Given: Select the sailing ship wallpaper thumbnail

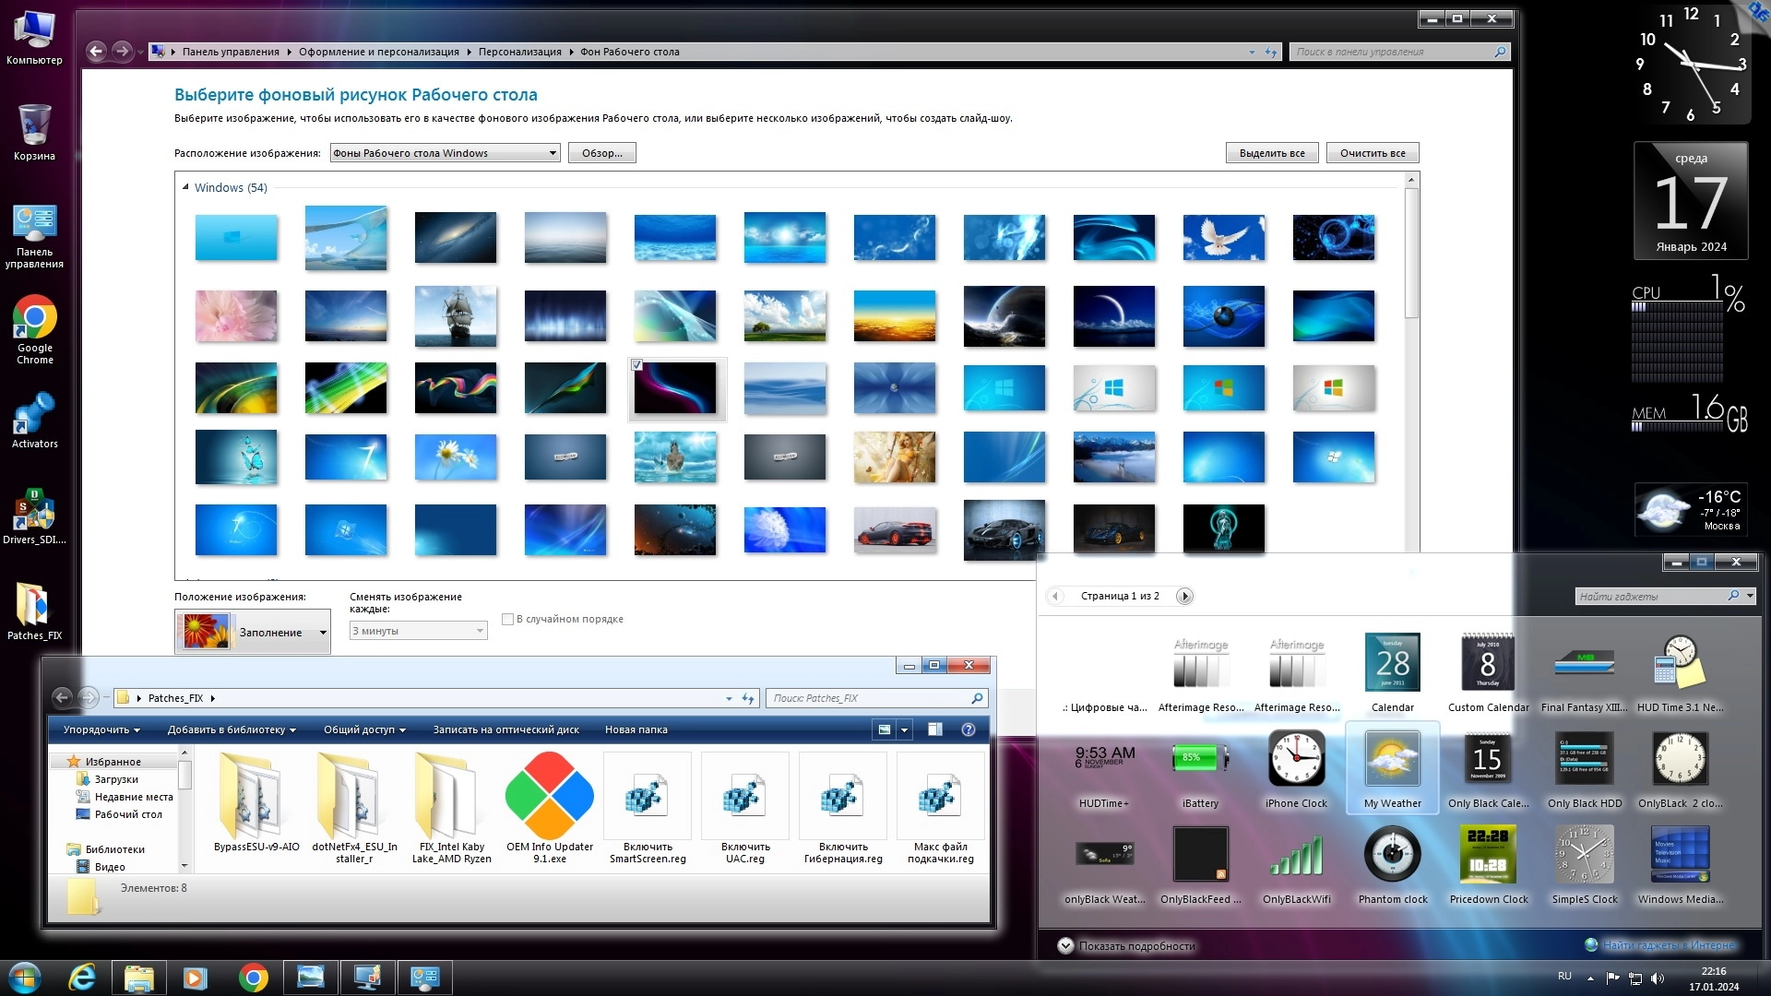Looking at the screenshot, I should point(455,316).
